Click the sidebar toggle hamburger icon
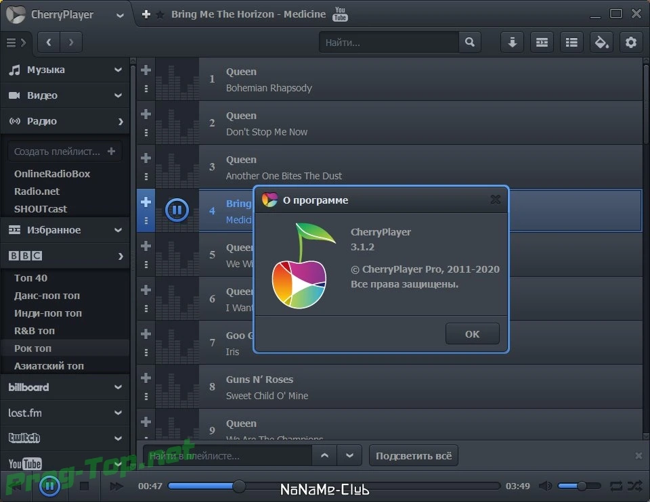This screenshot has height=502, width=650. (x=16, y=42)
